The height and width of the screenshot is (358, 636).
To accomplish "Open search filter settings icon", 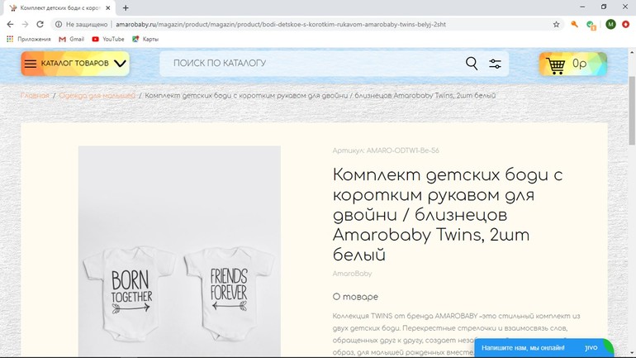I will point(495,64).
